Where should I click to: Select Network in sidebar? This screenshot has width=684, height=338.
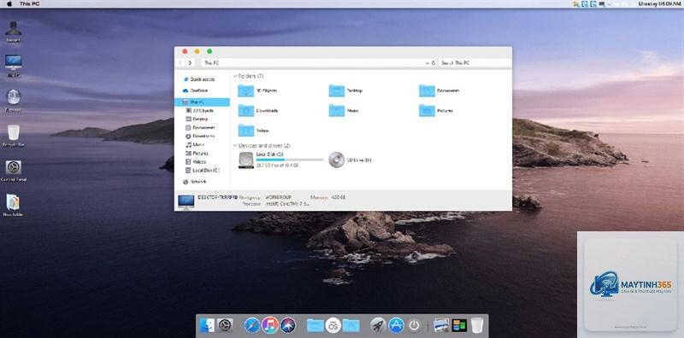coord(202,182)
